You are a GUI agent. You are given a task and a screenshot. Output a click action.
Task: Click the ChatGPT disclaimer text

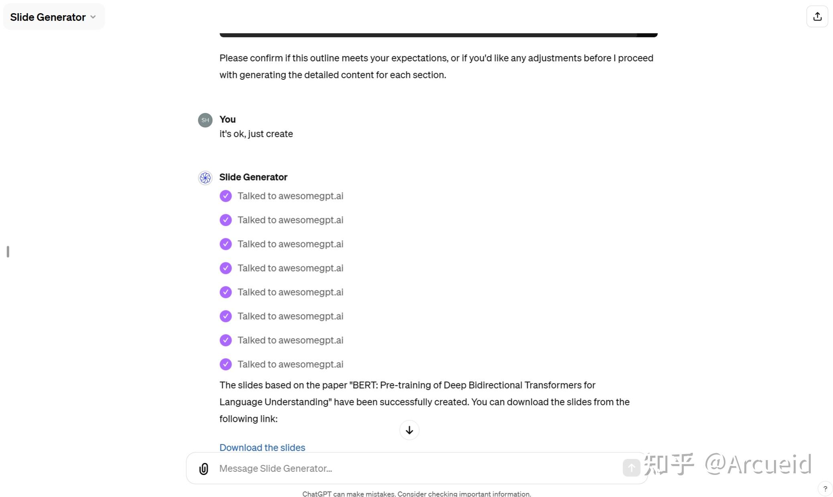point(416,493)
